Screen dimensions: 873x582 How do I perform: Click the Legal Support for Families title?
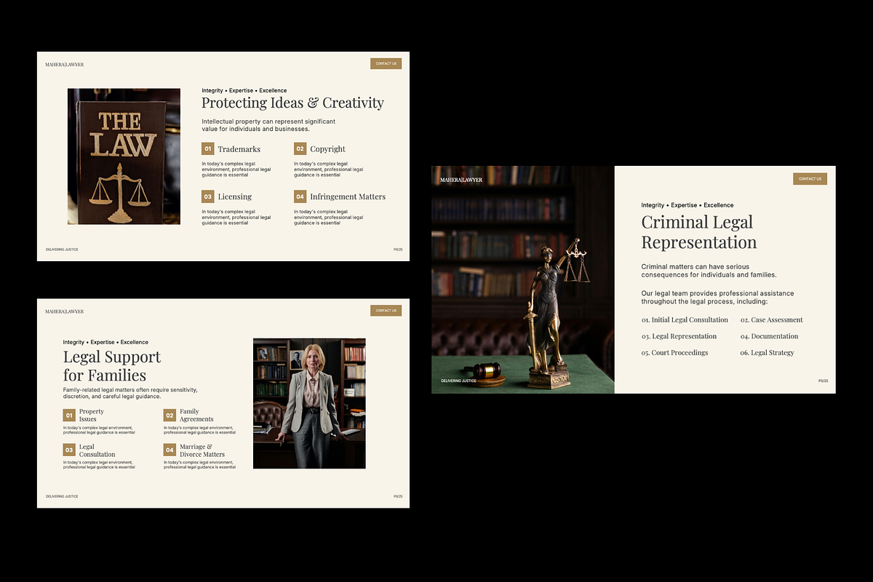click(112, 366)
